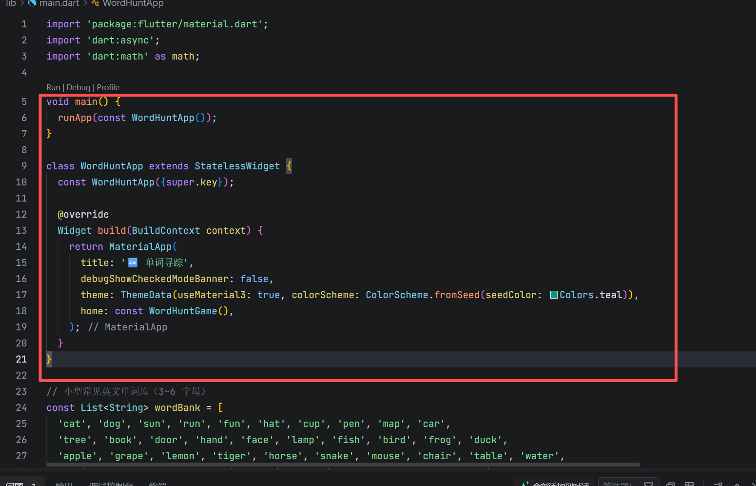756x486 pixels.
Task: Click Colors.teal text on line 17
Action: [x=591, y=295]
